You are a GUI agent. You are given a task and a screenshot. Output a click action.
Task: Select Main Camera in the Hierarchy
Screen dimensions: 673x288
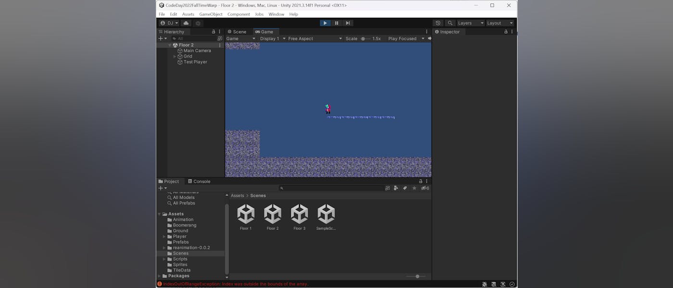[x=197, y=51]
